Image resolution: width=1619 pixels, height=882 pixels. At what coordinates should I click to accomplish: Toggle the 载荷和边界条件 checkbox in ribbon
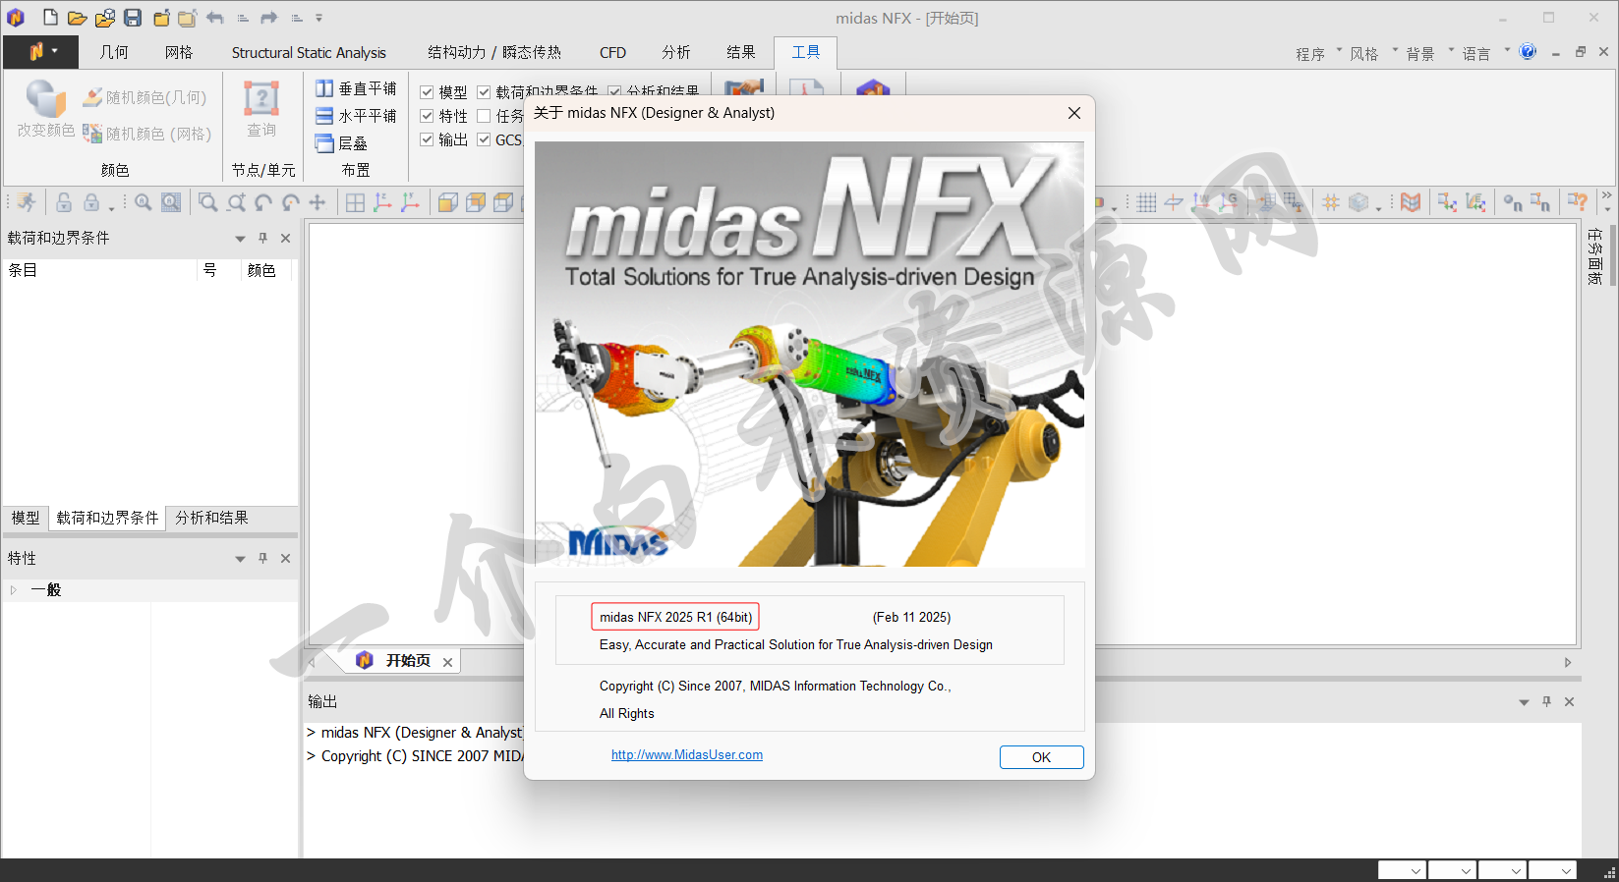(484, 92)
